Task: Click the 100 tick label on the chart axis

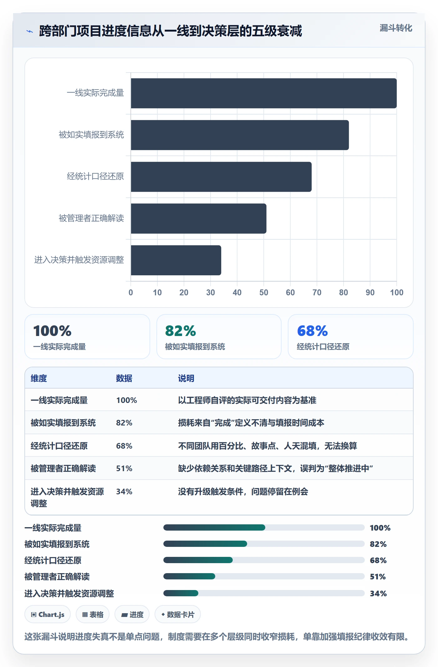Action: coord(397,293)
